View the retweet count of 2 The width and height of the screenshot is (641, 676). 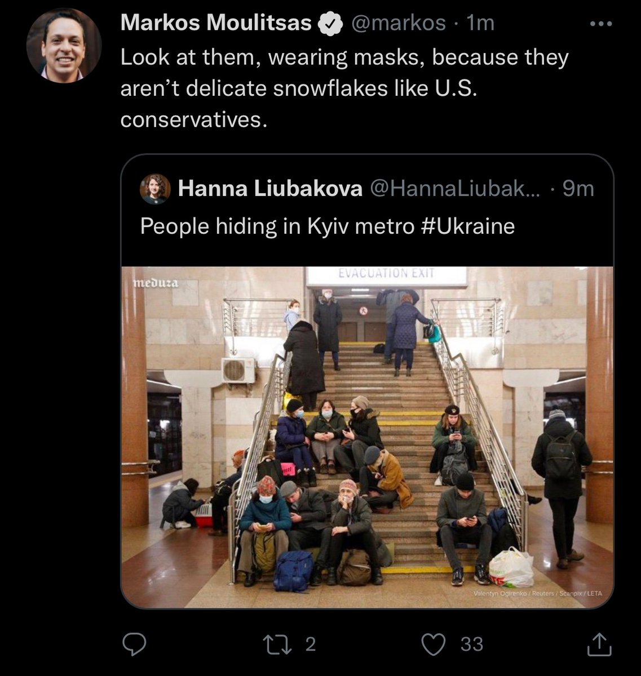pos(311,644)
